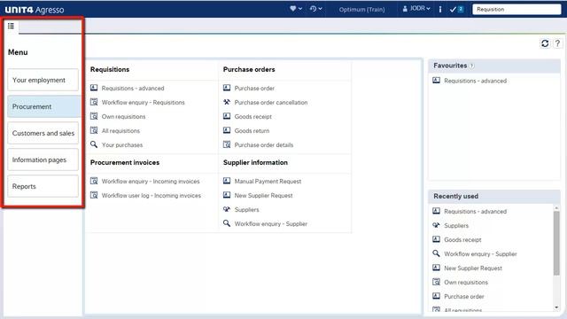Open New Supplier Request under Supplier information
The width and height of the screenshot is (567, 319).
(x=263, y=195)
